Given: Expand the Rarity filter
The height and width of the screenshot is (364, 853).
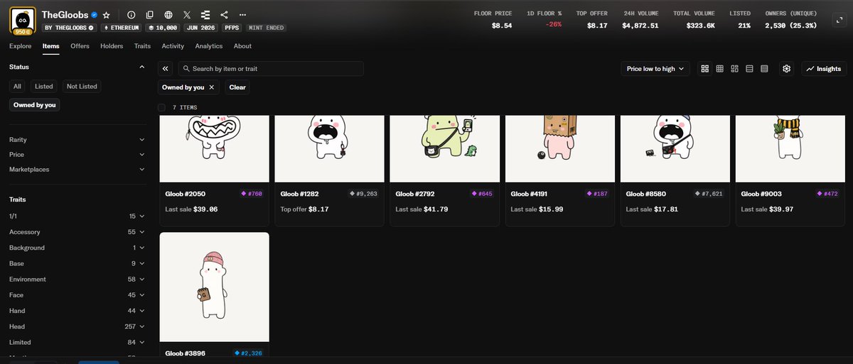Looking at the screenshot, I should (x=77, y=140).
